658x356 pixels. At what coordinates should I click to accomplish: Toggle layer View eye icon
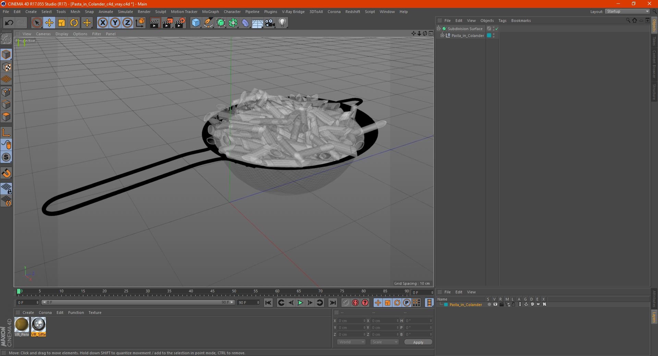pos(495,304)
